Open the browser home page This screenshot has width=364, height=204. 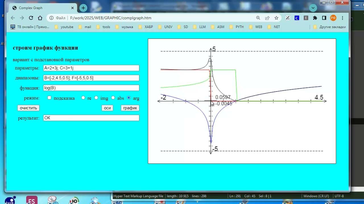tap(40, 18)
